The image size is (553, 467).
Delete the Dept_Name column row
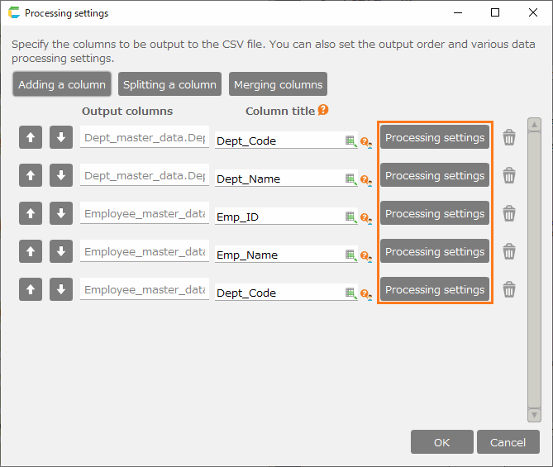point(509,176)
